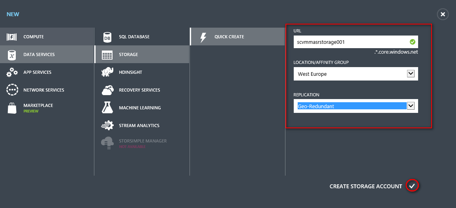Image resolution: width=456 pixels, height=208 pixels.
Task: Click the StorSimple Manager cloud icon
Action: pyautogui.click(x=107, y=143)
